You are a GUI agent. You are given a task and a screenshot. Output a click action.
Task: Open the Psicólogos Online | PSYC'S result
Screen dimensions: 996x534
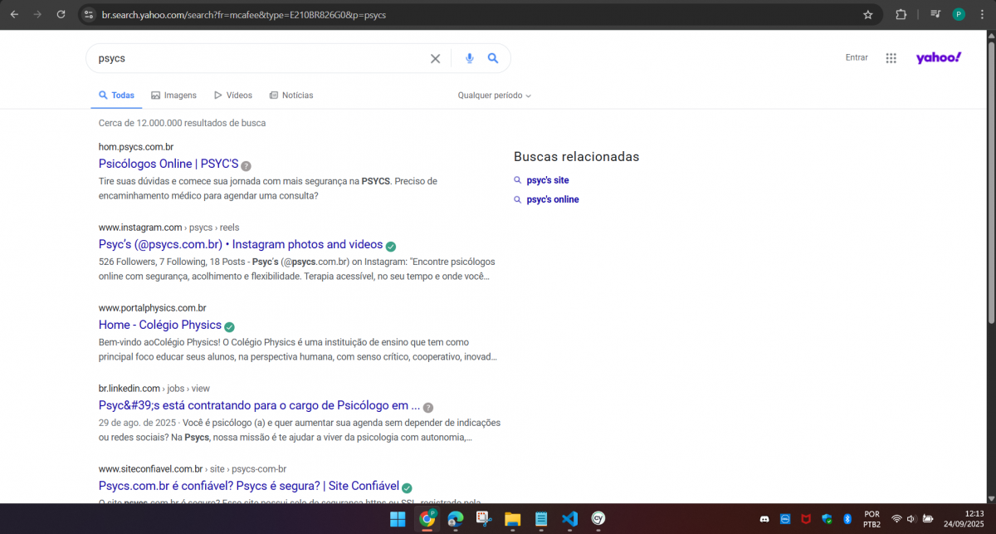[168, 164]
